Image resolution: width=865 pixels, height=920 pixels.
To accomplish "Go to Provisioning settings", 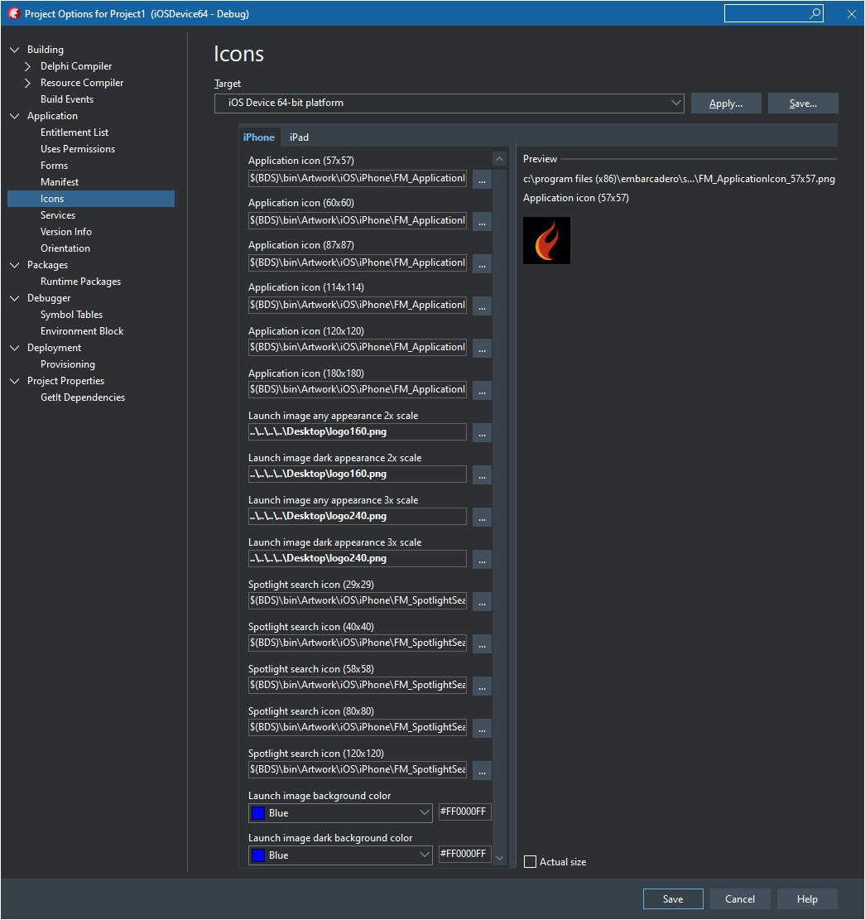I will 67,364.
